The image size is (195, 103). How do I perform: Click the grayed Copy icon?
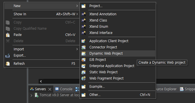[x=8, y=22]
